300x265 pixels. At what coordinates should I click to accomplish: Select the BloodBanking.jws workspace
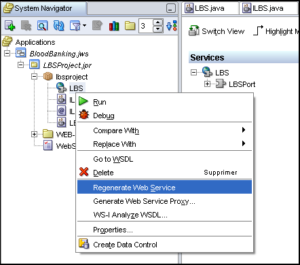click(x=59, y=54)
